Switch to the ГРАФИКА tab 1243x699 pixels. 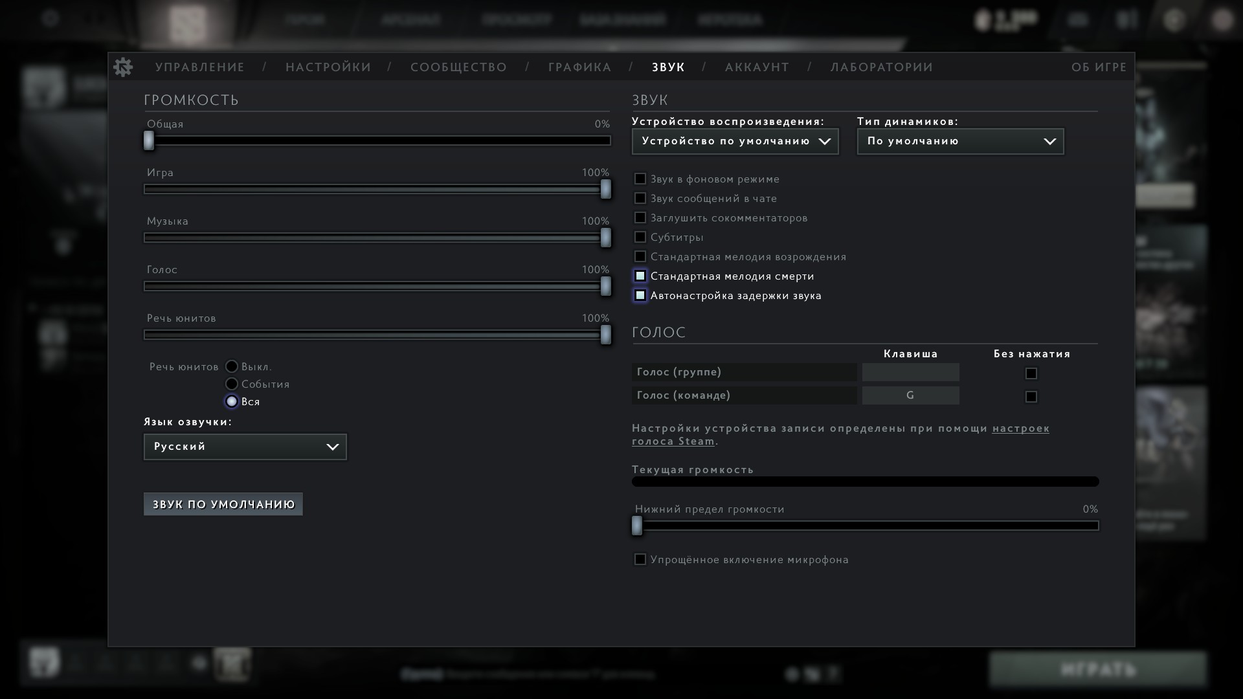[579, 67]
